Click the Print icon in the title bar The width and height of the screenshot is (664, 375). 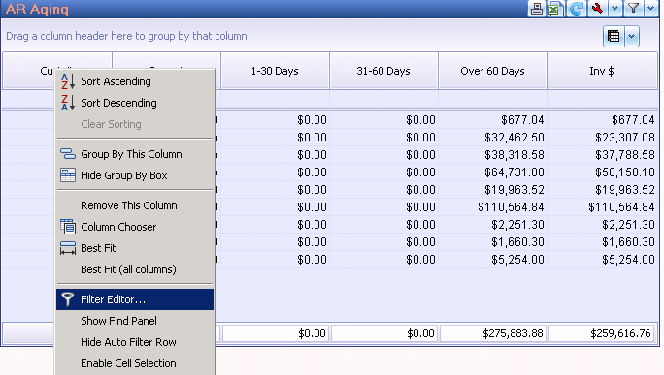pos(537,9)
